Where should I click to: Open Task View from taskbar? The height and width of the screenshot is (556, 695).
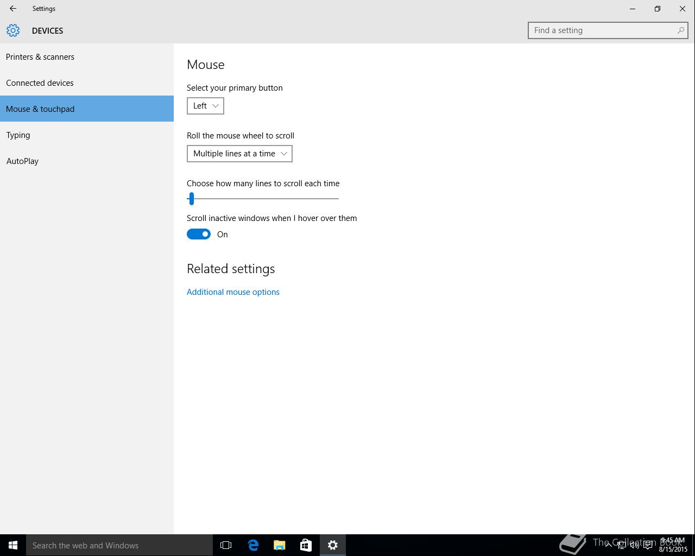[x=226, y=545]
